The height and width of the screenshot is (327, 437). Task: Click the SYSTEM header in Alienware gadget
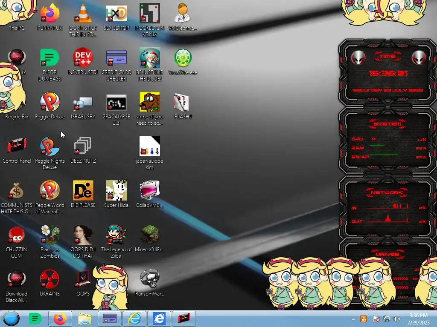387,124
